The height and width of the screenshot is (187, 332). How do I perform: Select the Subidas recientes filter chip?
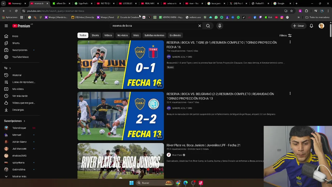[154, 35]
